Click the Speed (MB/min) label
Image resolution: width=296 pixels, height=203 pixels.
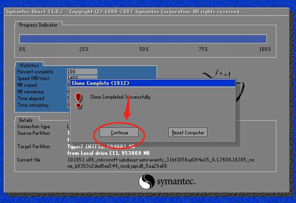click(33, 79)
